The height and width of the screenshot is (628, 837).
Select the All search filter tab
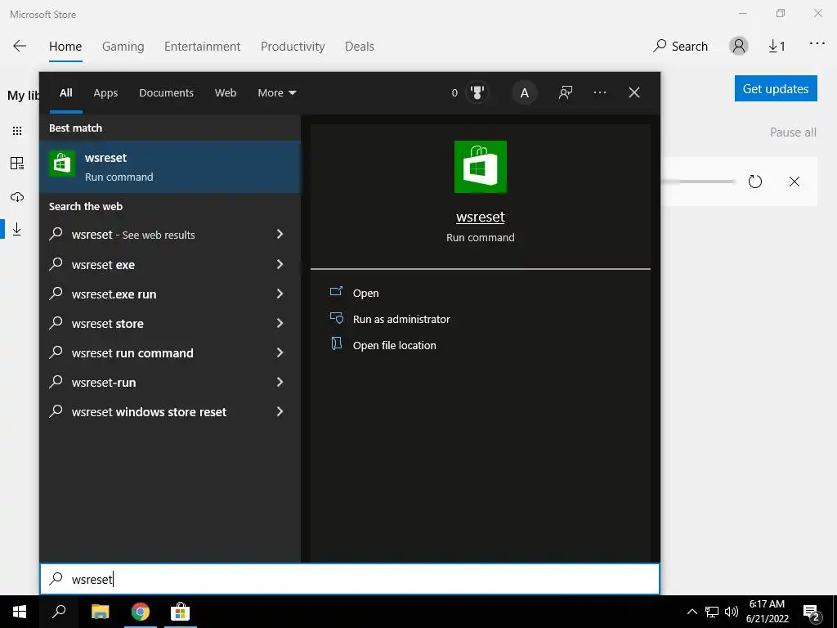(65, 92)
